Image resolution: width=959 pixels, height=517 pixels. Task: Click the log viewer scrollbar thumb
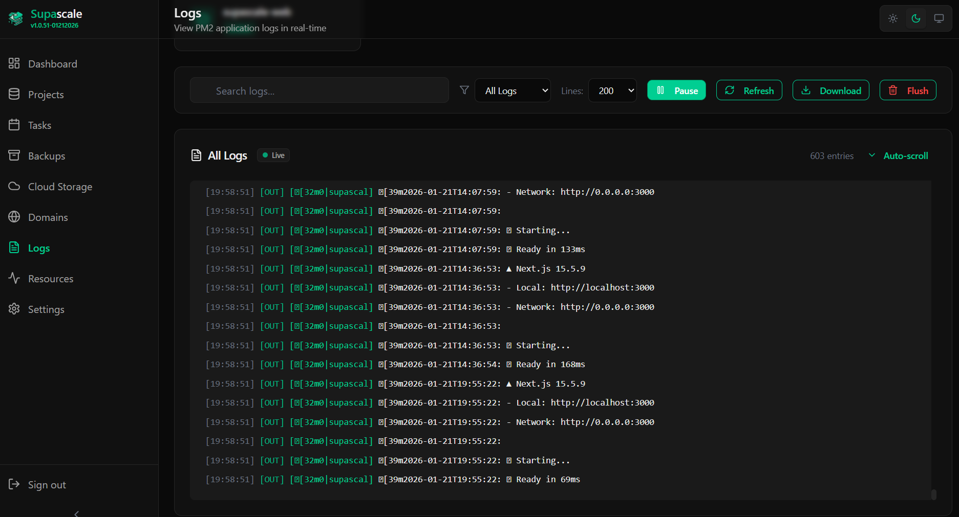click(x=934, y=494)
